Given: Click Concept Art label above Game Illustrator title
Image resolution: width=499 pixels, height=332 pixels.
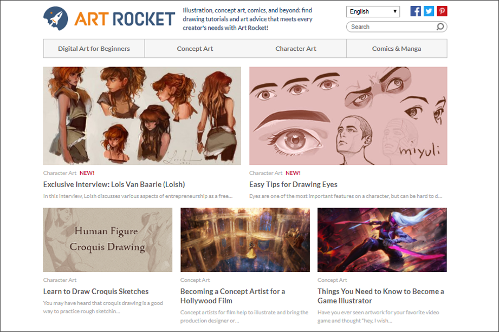Looking at the screenshot, I should (x=332, y=280).
